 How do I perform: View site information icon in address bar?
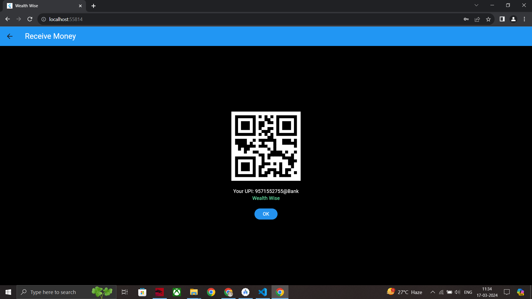[x=44, y=19]
